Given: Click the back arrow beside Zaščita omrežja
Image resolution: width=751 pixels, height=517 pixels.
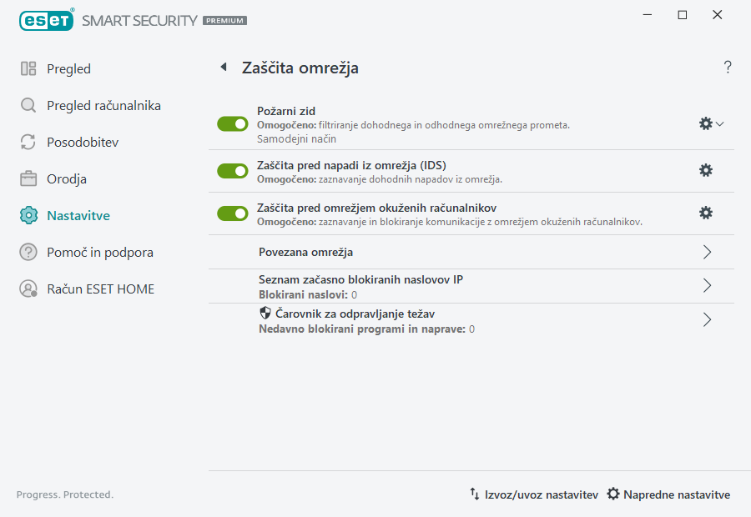Looking at the screenshot, I should pos(223,68).
